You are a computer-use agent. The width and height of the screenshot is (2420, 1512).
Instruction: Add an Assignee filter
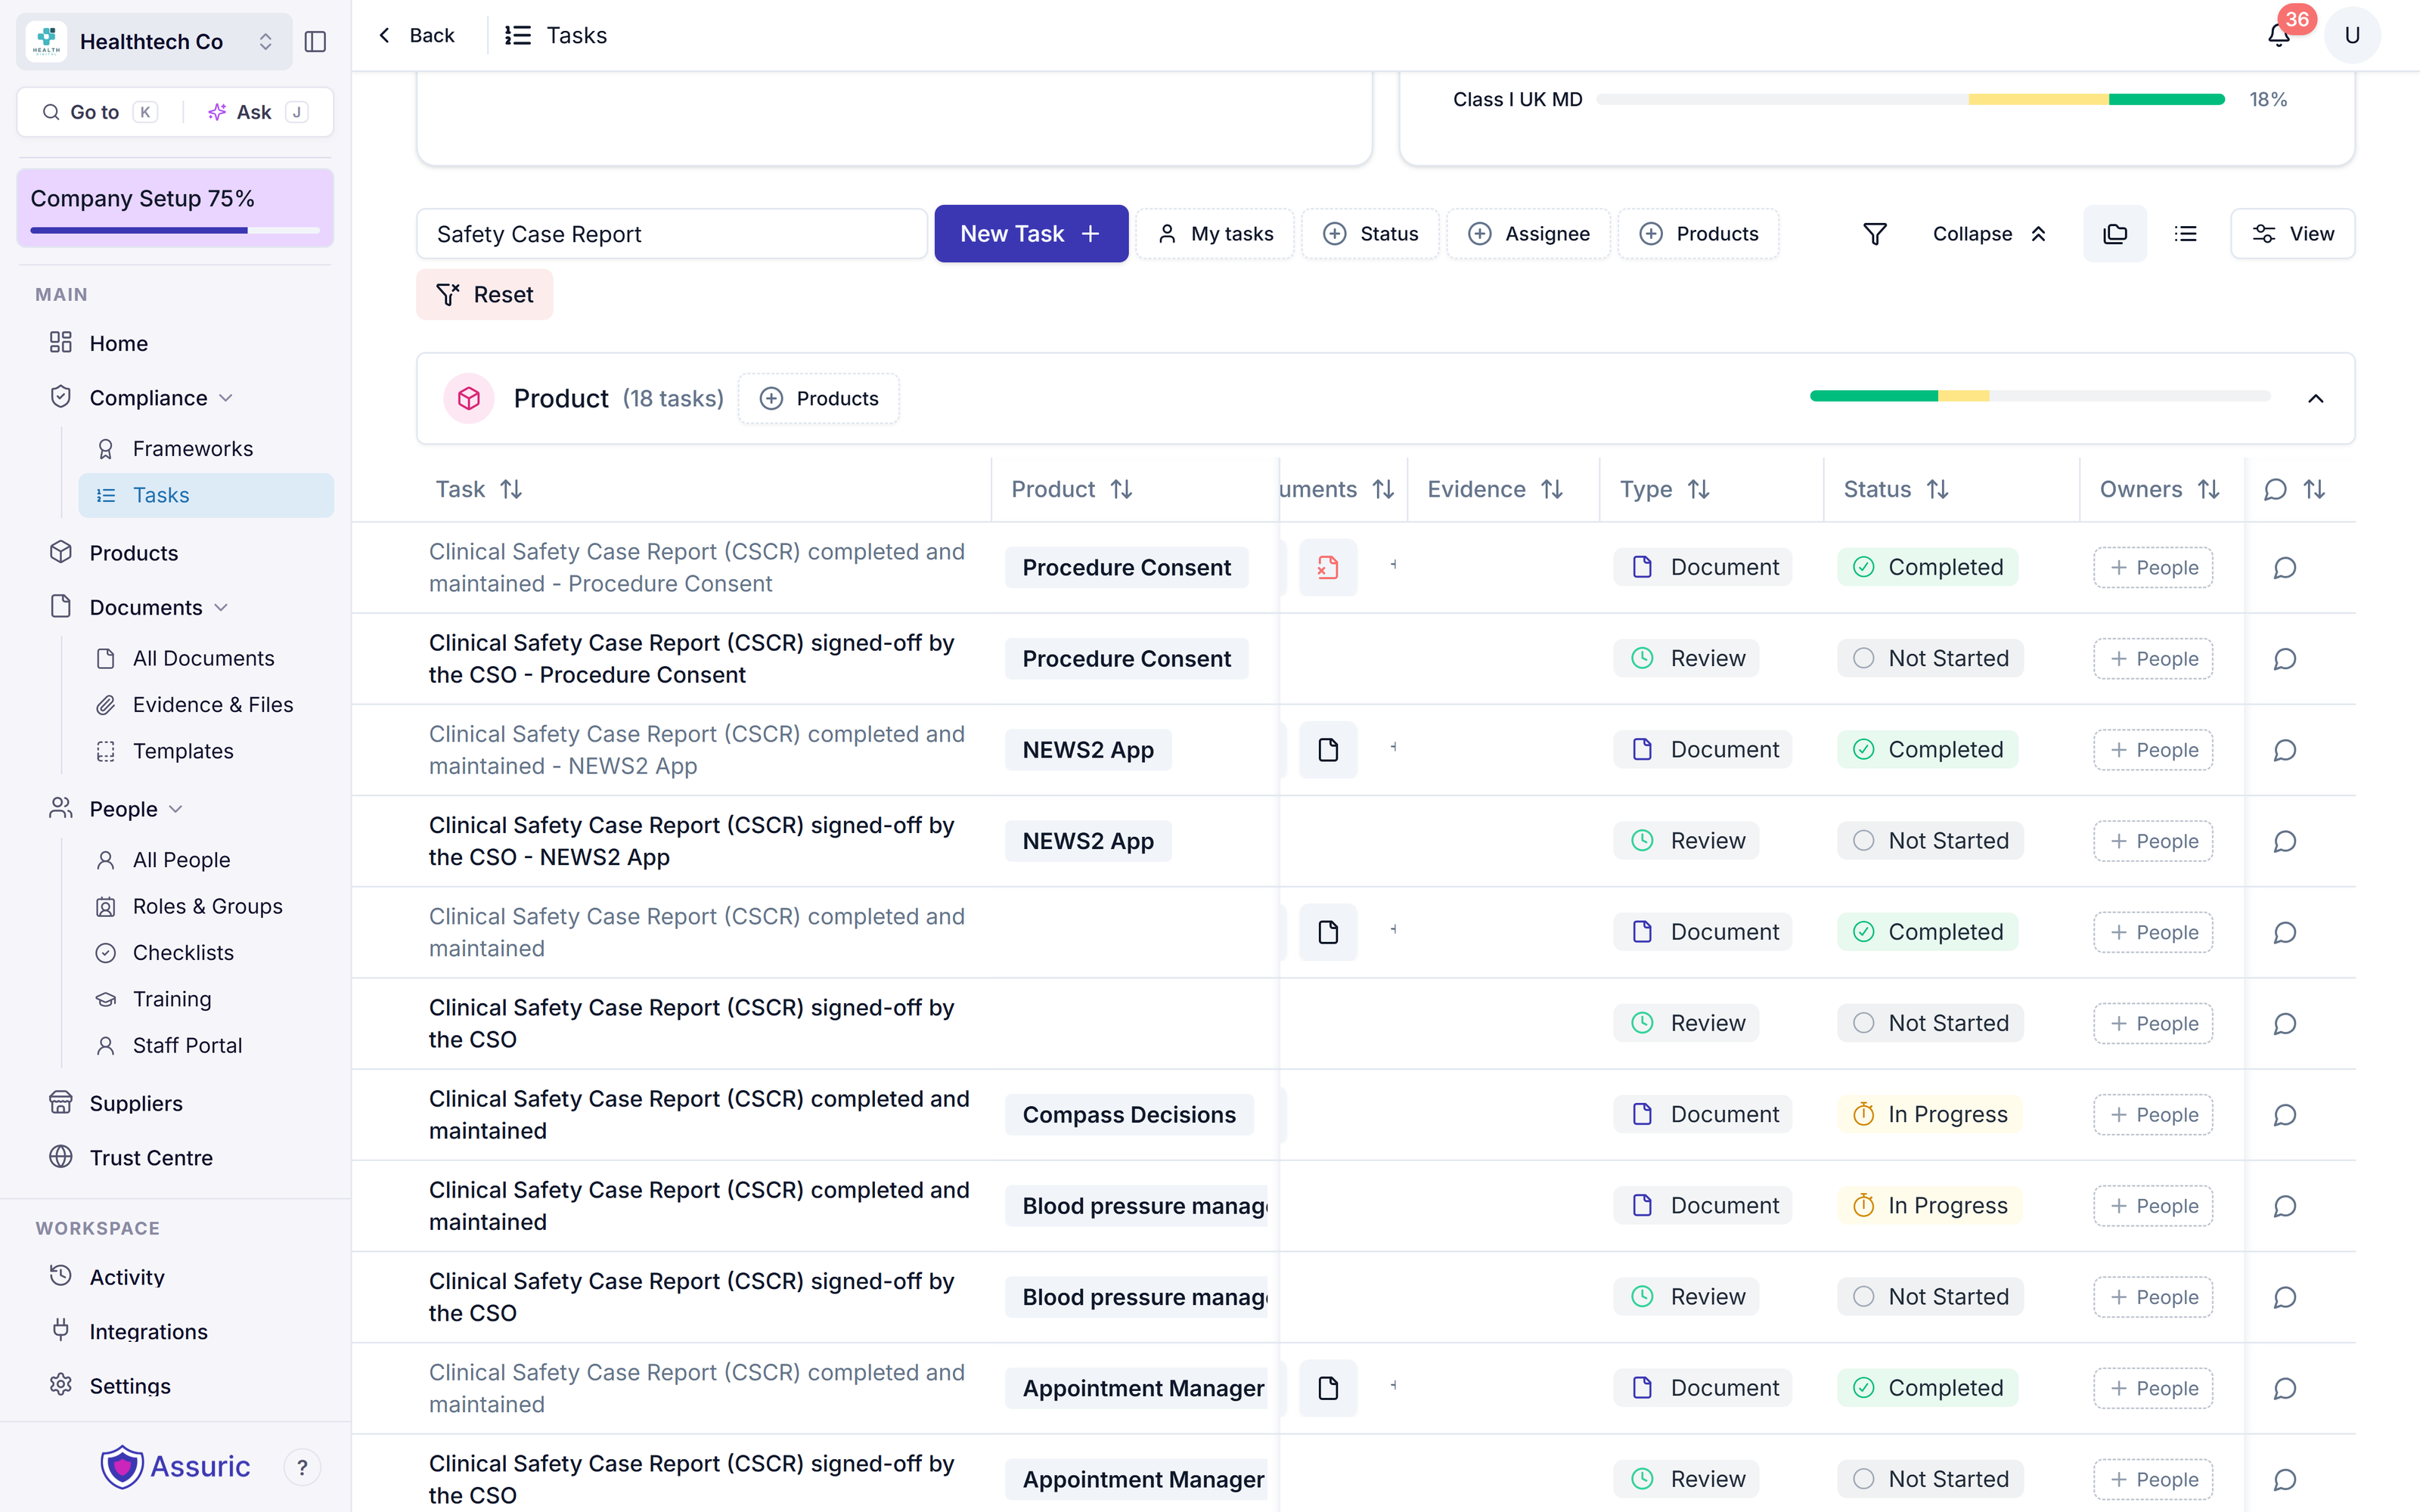point(1528,234)
